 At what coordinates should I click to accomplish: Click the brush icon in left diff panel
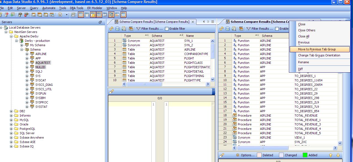pyautogui.click(x=111, y=91)
